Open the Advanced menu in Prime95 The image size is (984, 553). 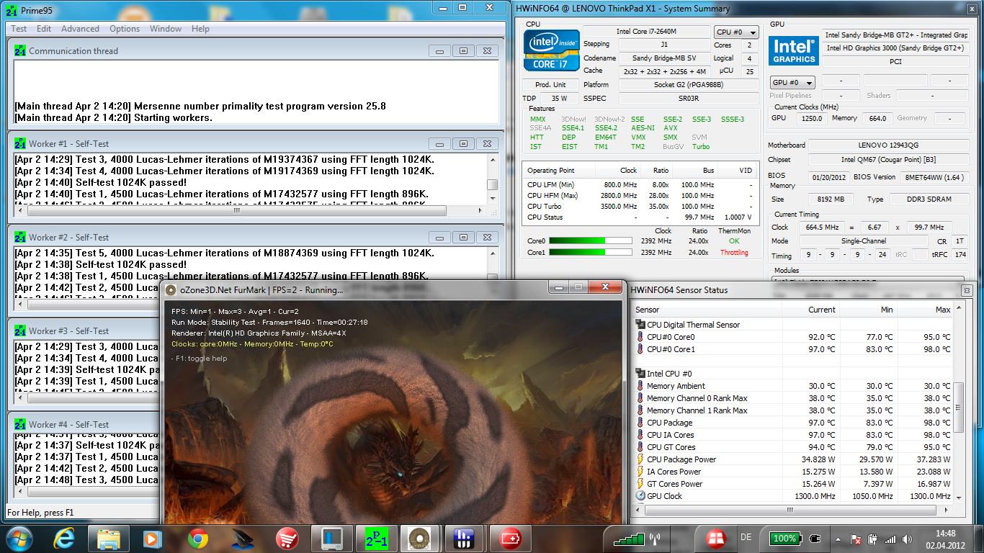point(80,29)
